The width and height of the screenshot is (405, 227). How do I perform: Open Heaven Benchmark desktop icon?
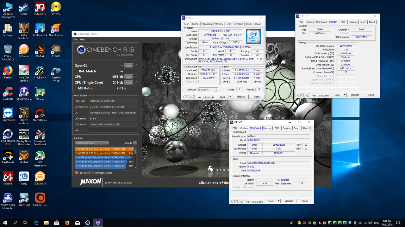pyautogui.click(x=24, y=116)
